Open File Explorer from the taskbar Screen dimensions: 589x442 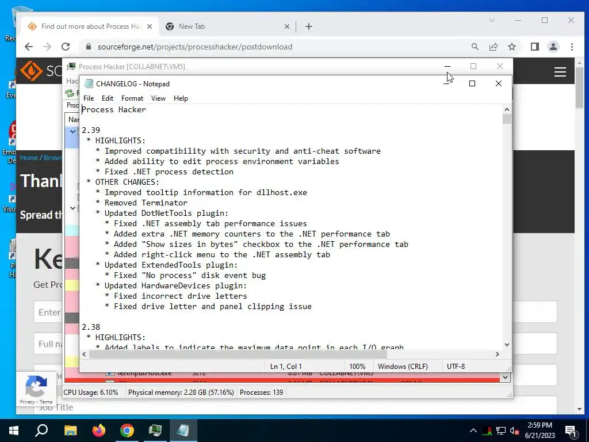tap(70, 430)
